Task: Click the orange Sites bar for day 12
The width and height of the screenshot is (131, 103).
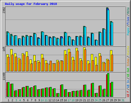Action: [51, 66]
